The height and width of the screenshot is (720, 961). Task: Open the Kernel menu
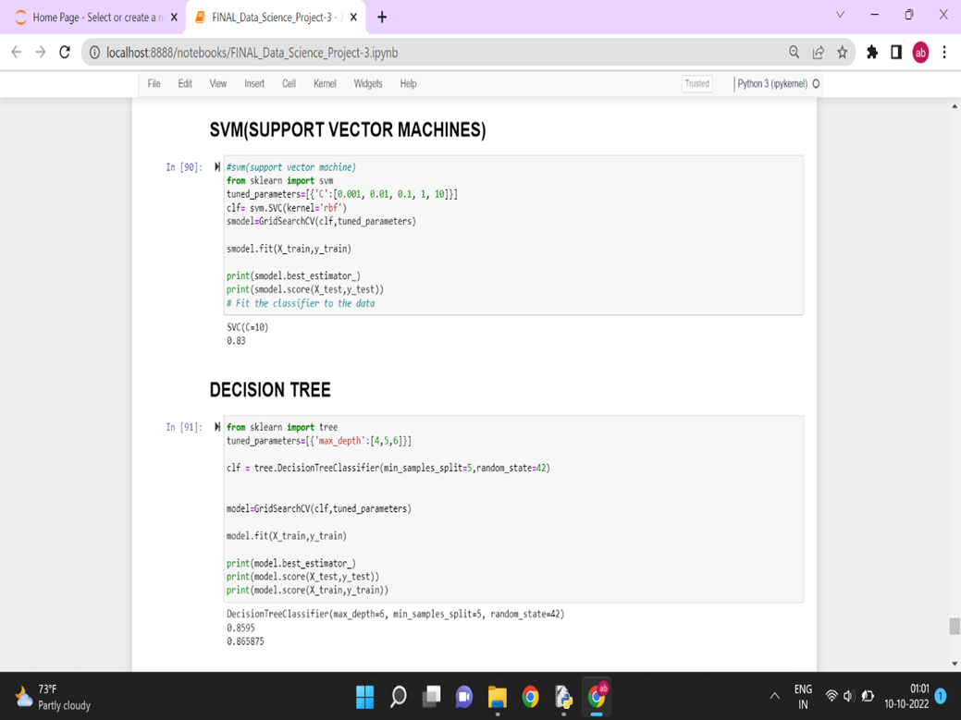tap(325, 84)
